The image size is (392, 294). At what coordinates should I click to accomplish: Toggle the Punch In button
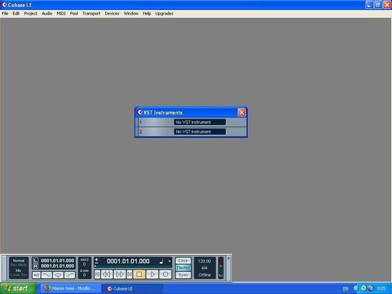(47, 275)
